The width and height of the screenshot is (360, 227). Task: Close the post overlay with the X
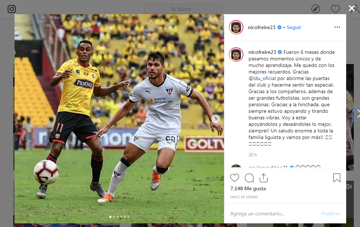[x=352, y=8]
